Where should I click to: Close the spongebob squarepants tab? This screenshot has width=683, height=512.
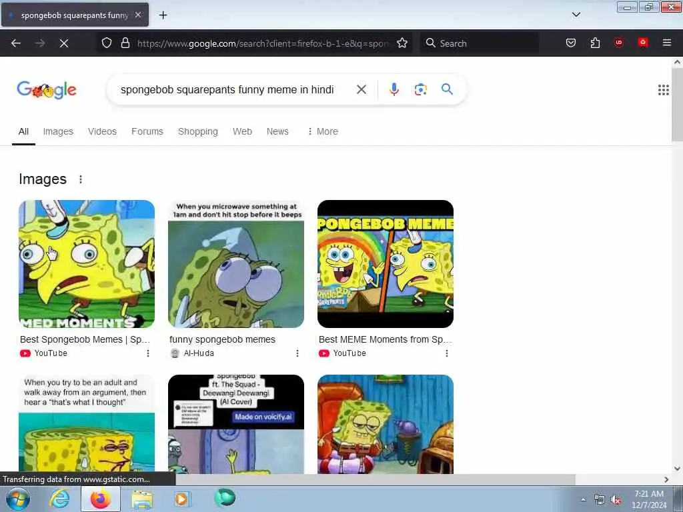click(138, 15)
